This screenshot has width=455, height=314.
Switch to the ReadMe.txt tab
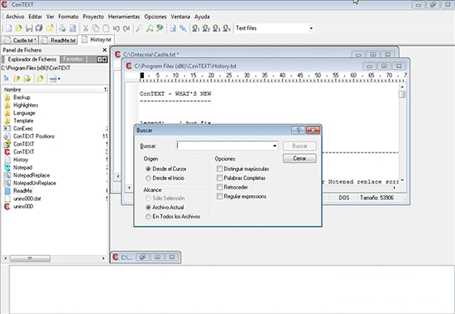click(x=59, y=40)
